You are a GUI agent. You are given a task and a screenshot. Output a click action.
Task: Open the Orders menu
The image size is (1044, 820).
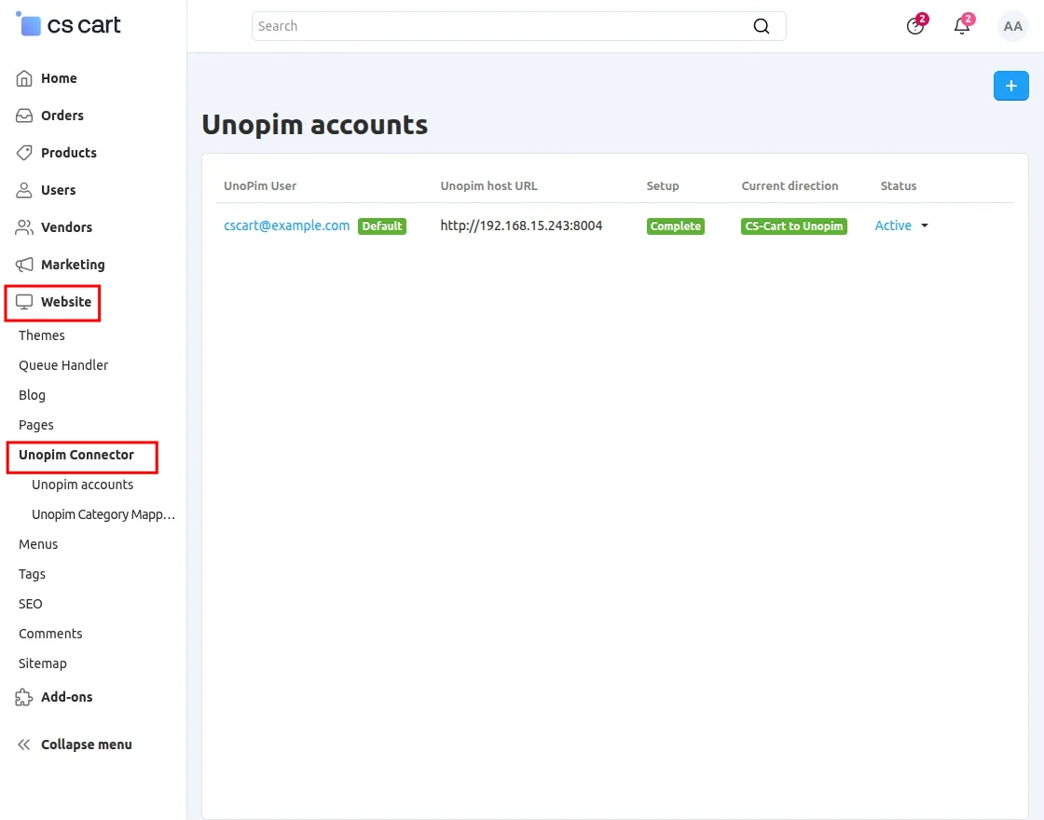[x=62, y=116]
